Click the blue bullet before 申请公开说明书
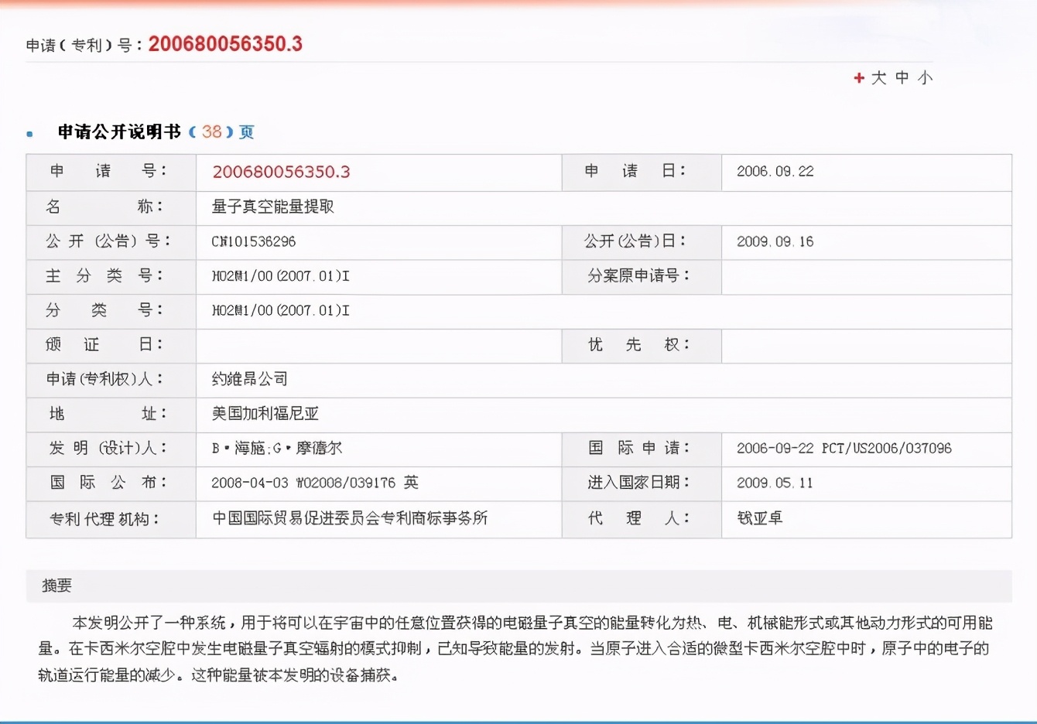The image size is (1037, 724). pyautogui.click(x=30, y=134)
